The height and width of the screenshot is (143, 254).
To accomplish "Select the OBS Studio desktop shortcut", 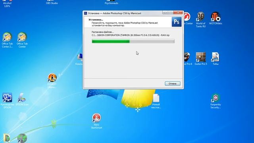I will [x=52, y=2].
